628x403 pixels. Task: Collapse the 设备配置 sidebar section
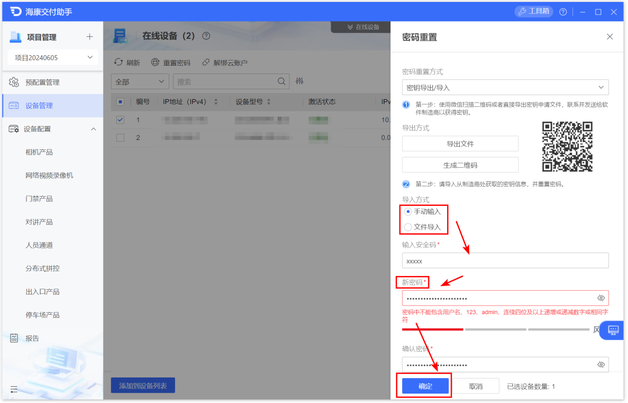pos(93,128)
